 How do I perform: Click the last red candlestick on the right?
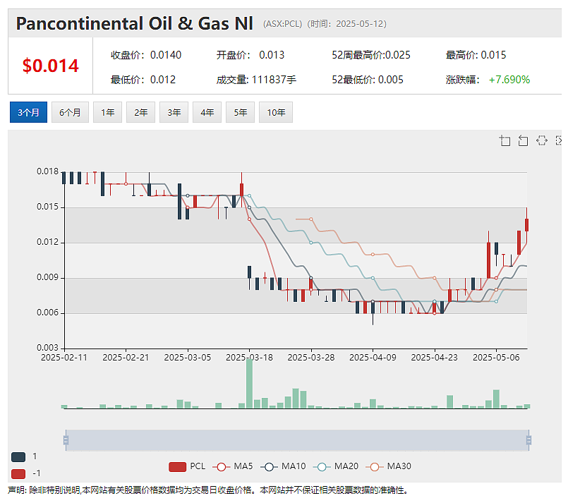coord(526,225)
